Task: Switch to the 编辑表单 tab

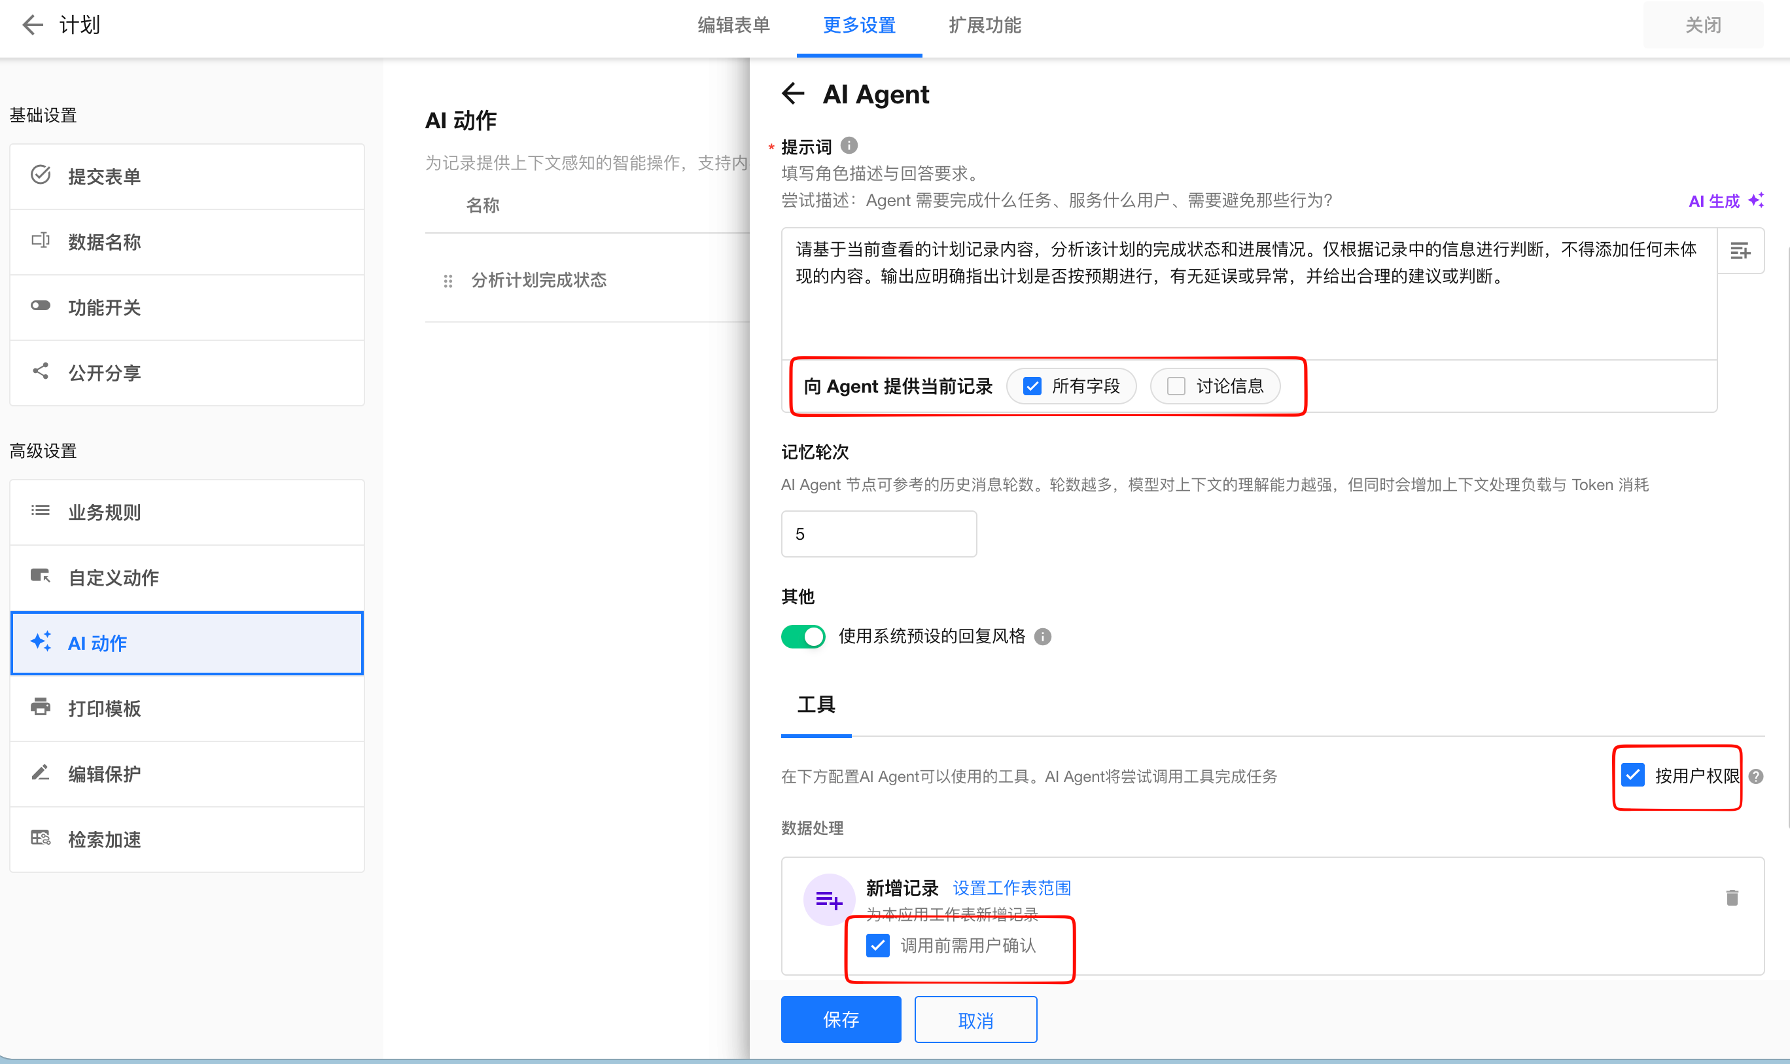Action: (x=733, y=26)
